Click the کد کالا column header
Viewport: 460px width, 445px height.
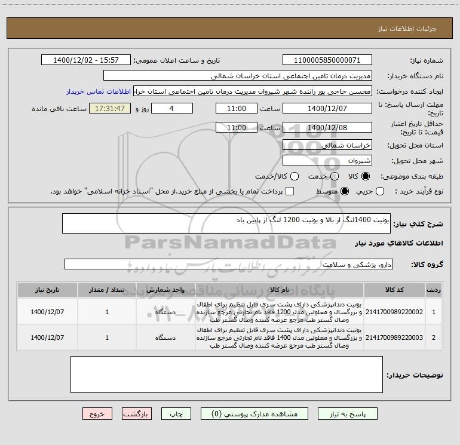394,290
